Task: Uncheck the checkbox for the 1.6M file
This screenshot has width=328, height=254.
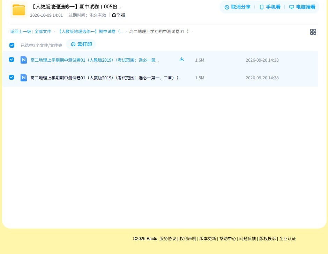Action: [x=12, y=59]
